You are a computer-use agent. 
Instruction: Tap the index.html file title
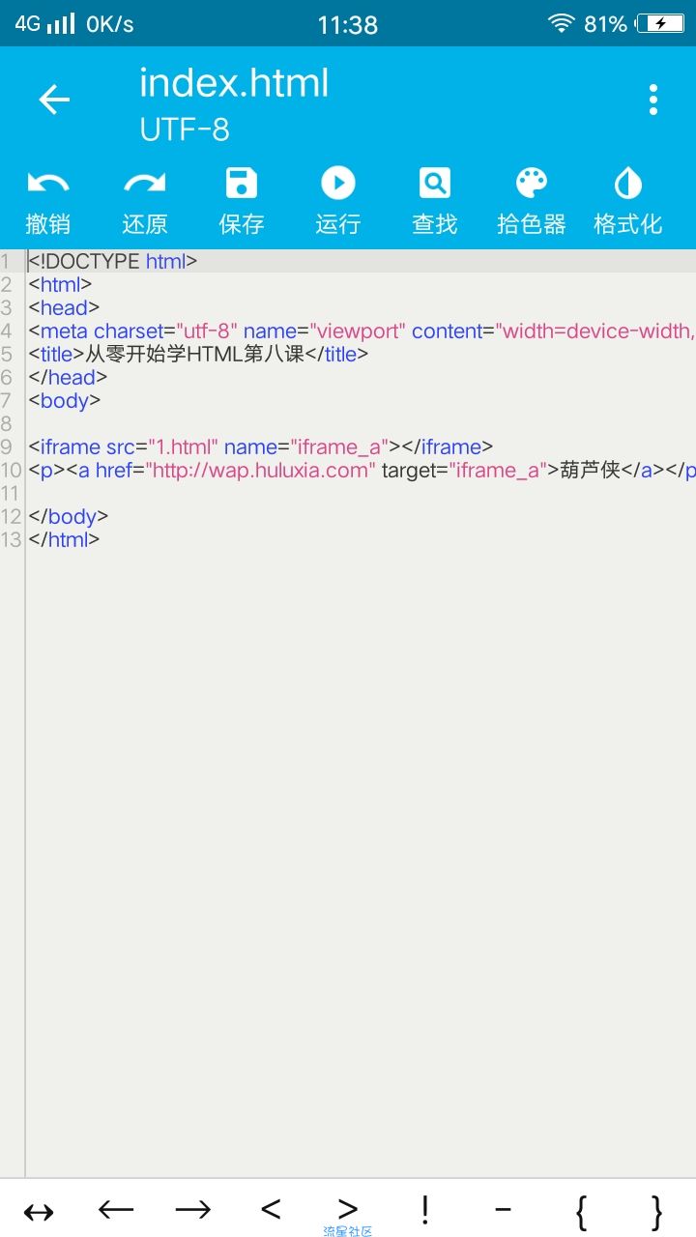[234, 83]
